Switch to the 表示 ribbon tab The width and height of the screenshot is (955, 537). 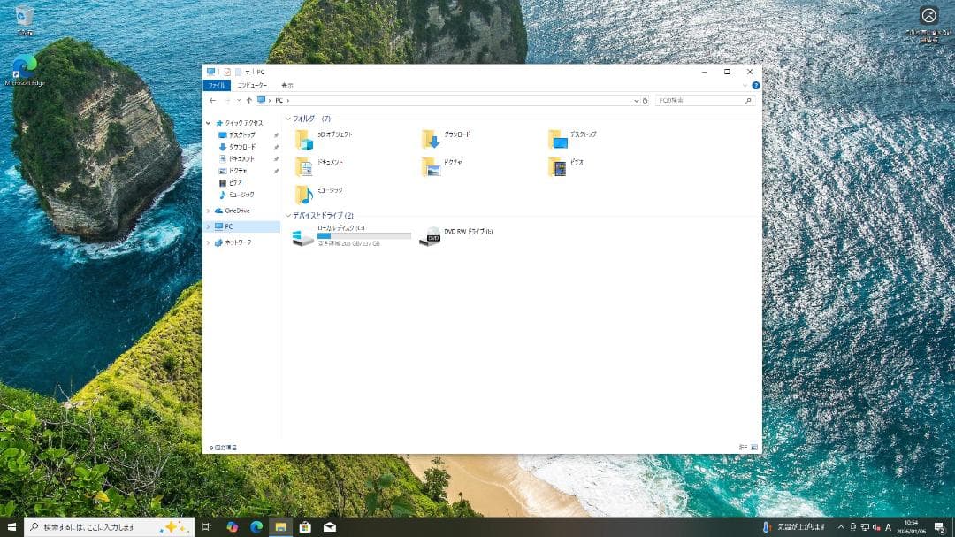click(x=286, y=85)
